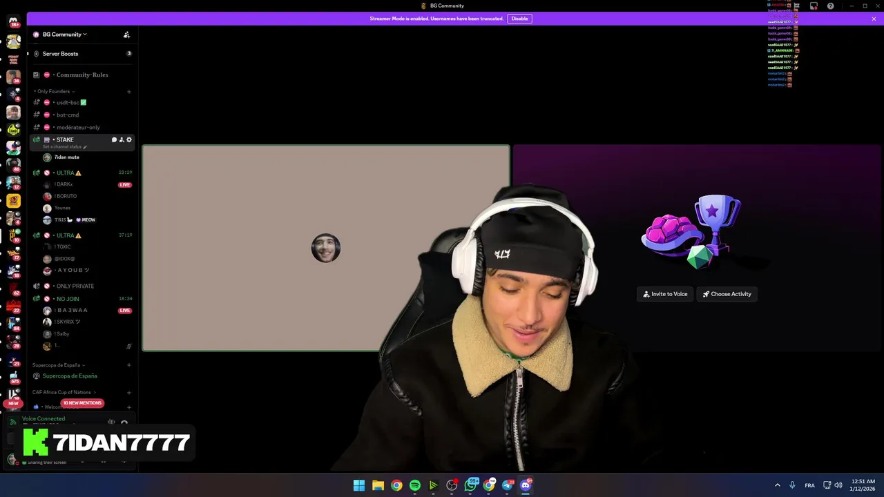
Task: Invite people icon beside BG Community
Action: 126,35
